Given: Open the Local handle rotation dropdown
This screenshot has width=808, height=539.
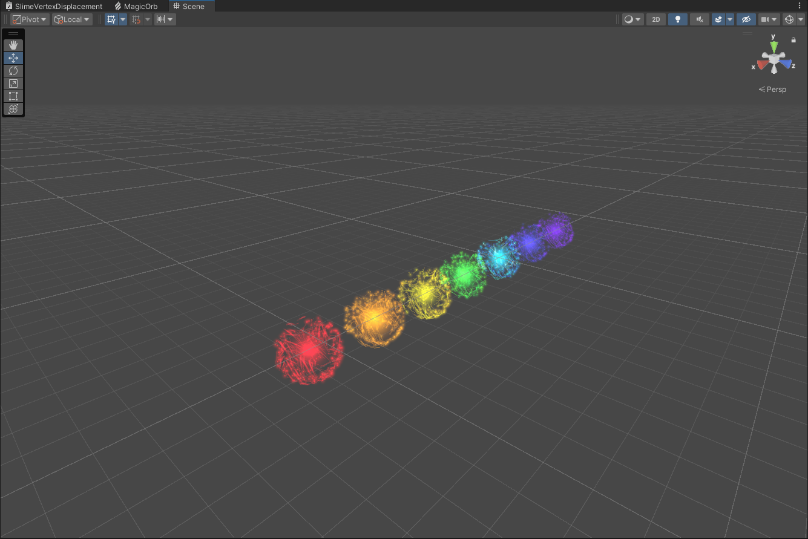Looking at the screenshot, I should [x=72, y=19].
